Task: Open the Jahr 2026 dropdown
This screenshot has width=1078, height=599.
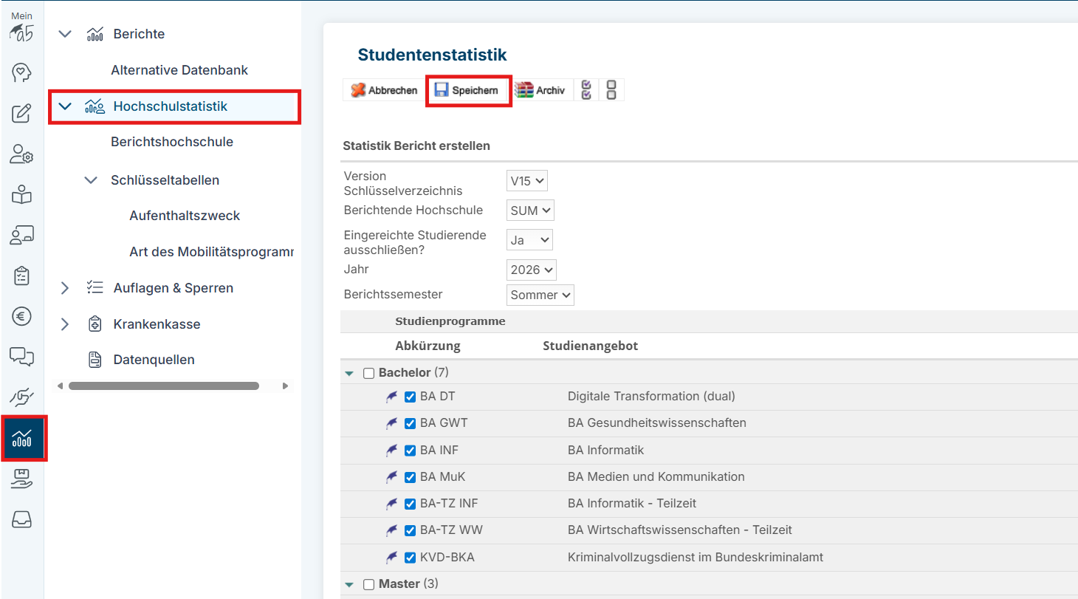Action: [532, 270]
